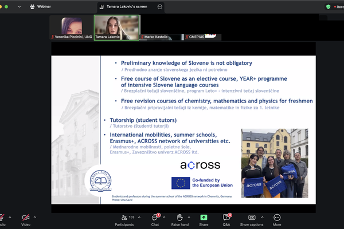
Task: Select Veronika Piccinini video thumbnail
Action: pos(72,27)
